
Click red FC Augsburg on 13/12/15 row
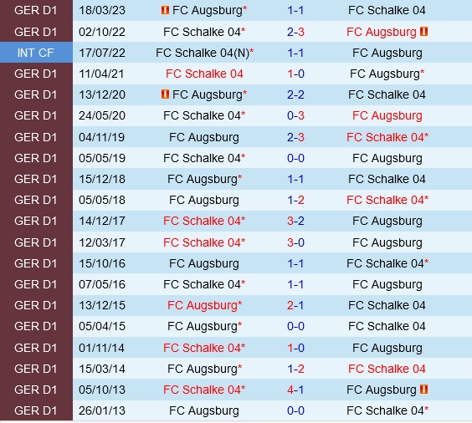click(x=204, y=305)
